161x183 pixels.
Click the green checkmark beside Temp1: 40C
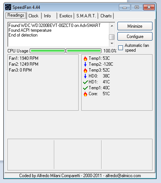point(85,88)
